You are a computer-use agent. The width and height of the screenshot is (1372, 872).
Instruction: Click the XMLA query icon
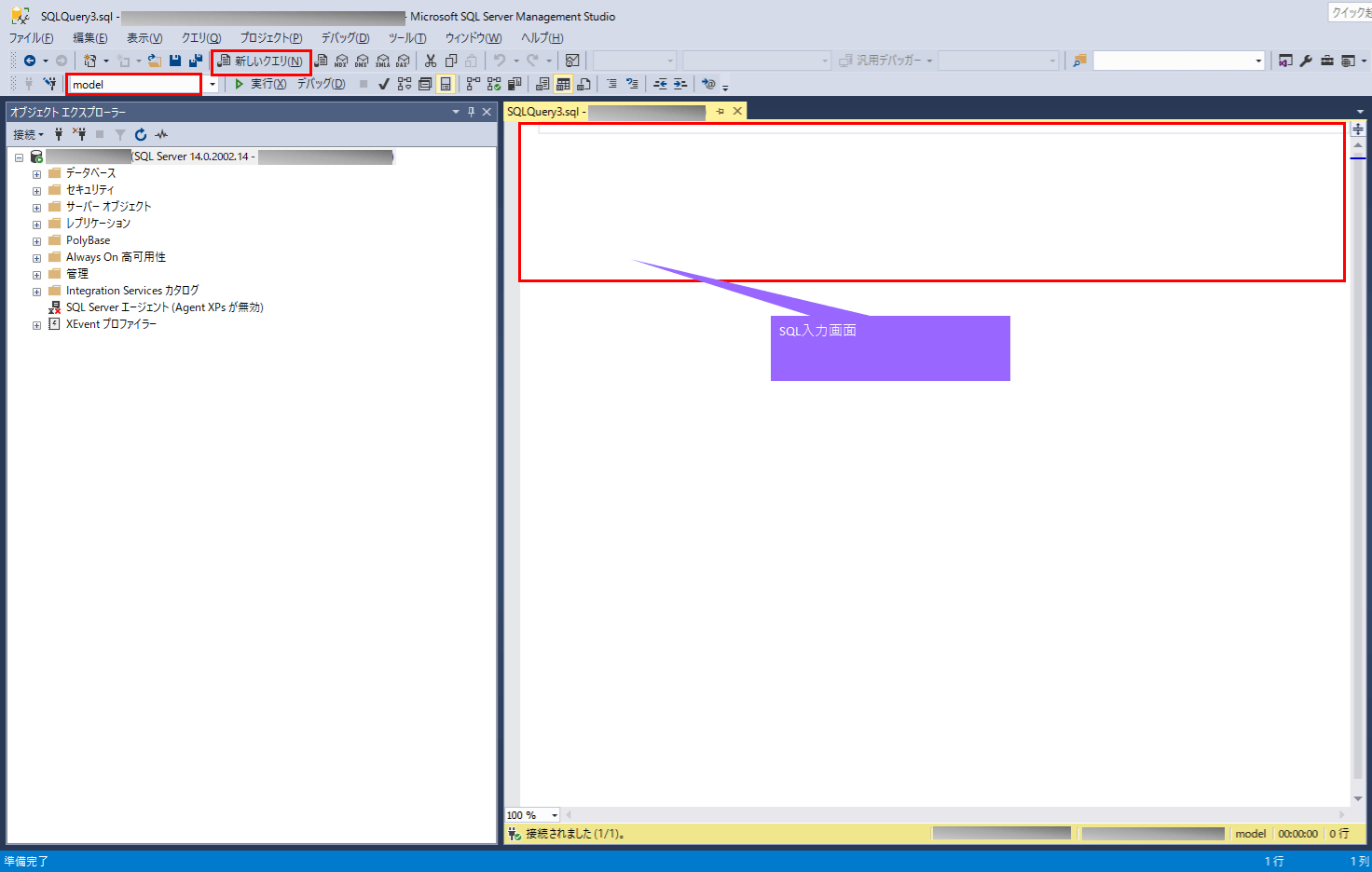click(382, 61)
